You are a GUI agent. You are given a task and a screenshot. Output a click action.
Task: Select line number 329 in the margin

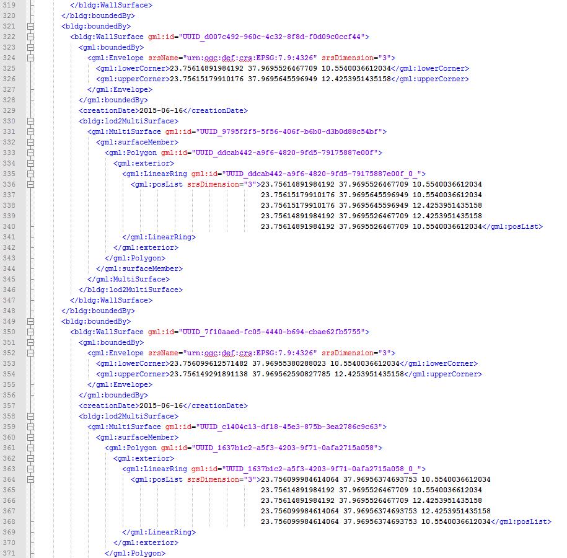click(x=9, y=111)
